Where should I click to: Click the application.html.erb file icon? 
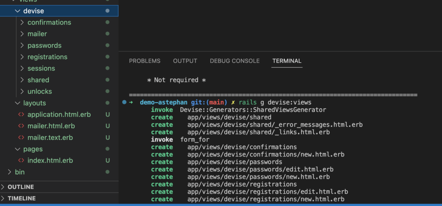[x=21, y=114]
